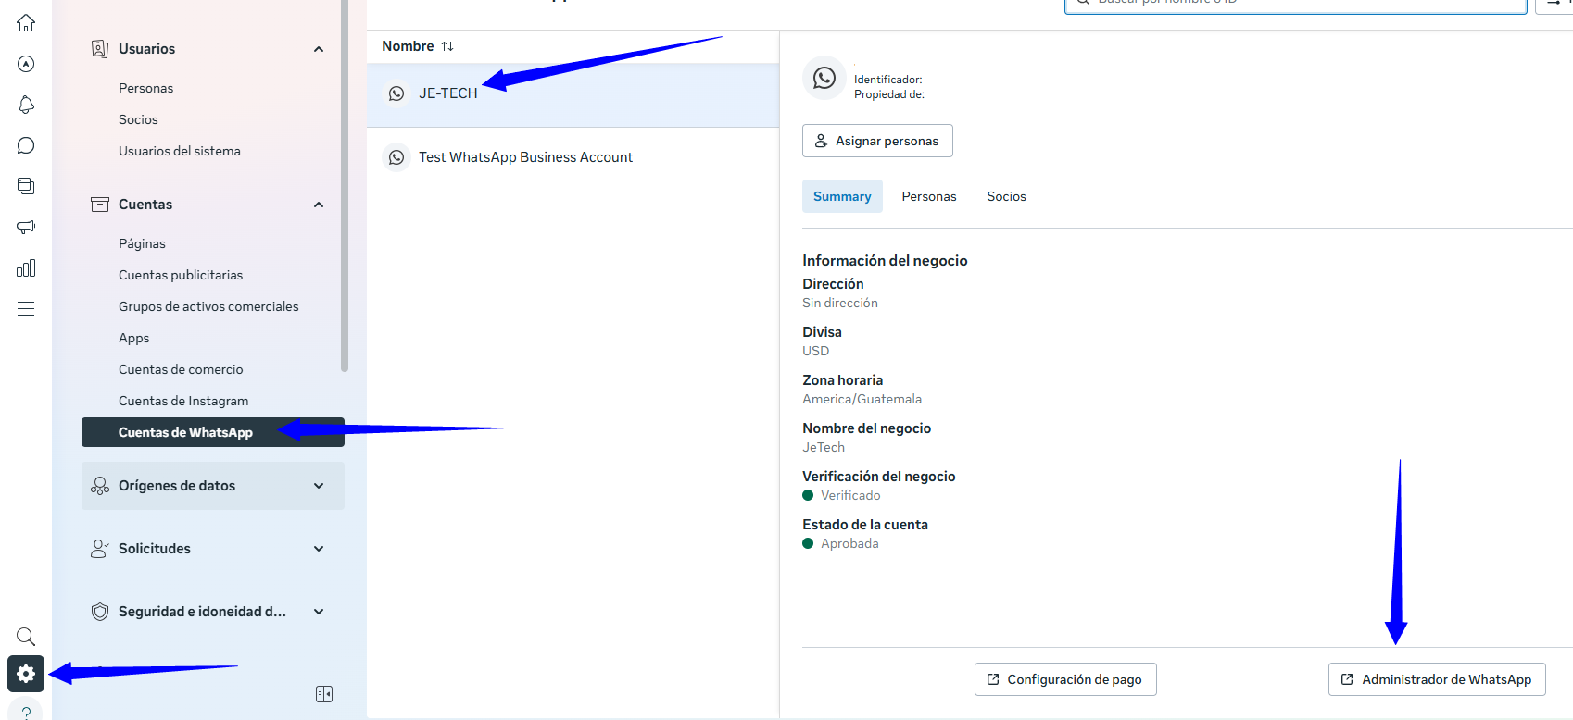Collapse the sidebar panel icon
Image resolution: width=1573 pixels, height=720 pixels.
click(323, 694)
